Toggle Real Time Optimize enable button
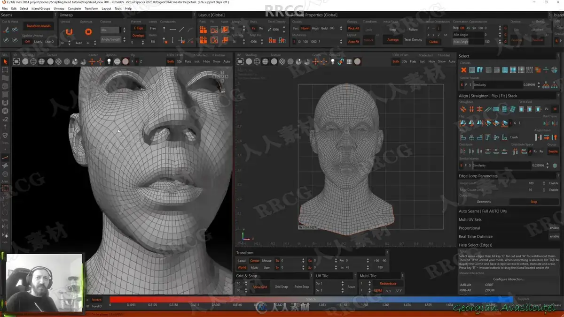The image size is (564, 317). (x=554, y=236)
